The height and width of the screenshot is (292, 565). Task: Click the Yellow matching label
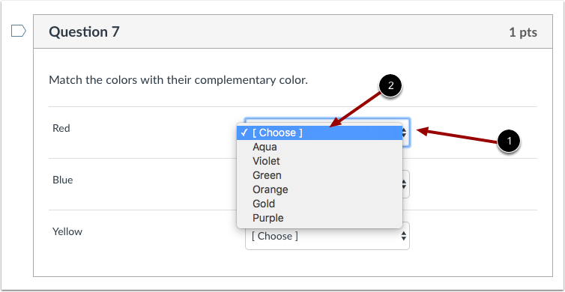point(67,231)
